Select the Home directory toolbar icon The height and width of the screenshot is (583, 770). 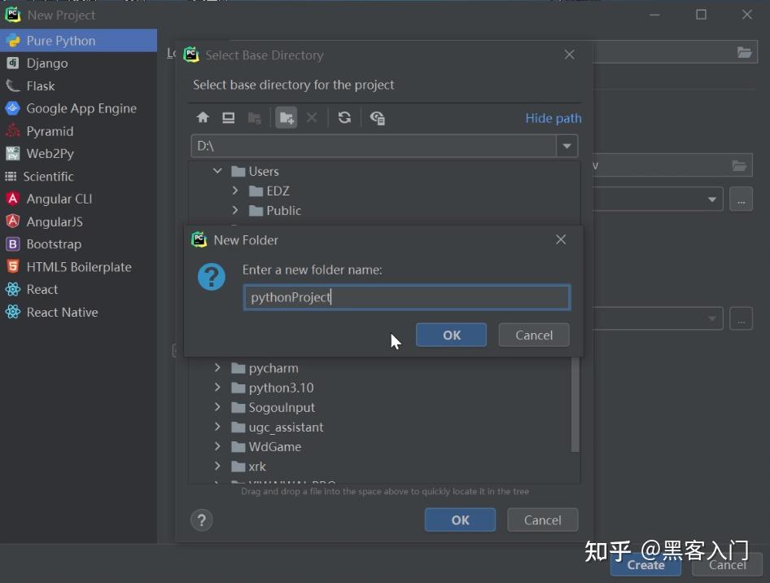(x=203, y=117)
